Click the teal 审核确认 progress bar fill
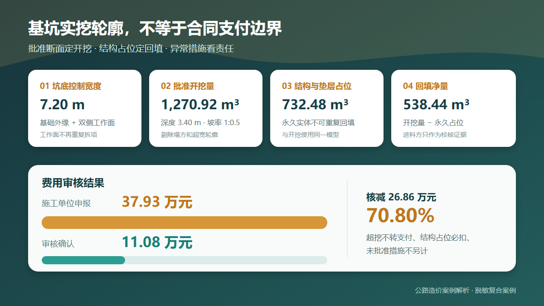This screenshot has width=544, height=306. (83, 260)
